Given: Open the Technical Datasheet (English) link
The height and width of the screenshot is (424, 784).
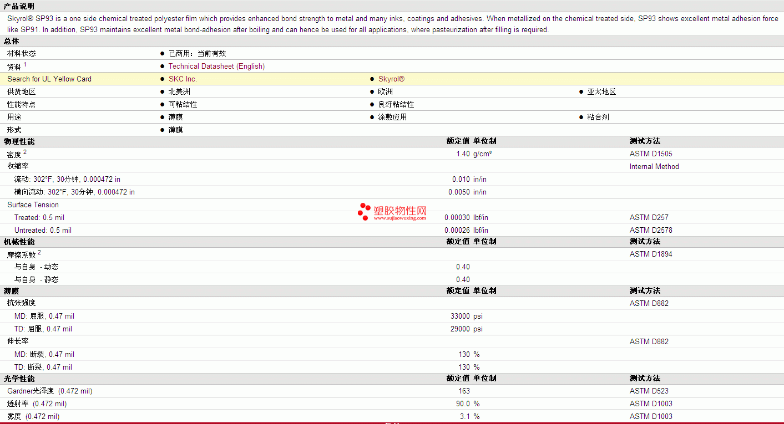Looking at the screenshot, I should 216,66.
